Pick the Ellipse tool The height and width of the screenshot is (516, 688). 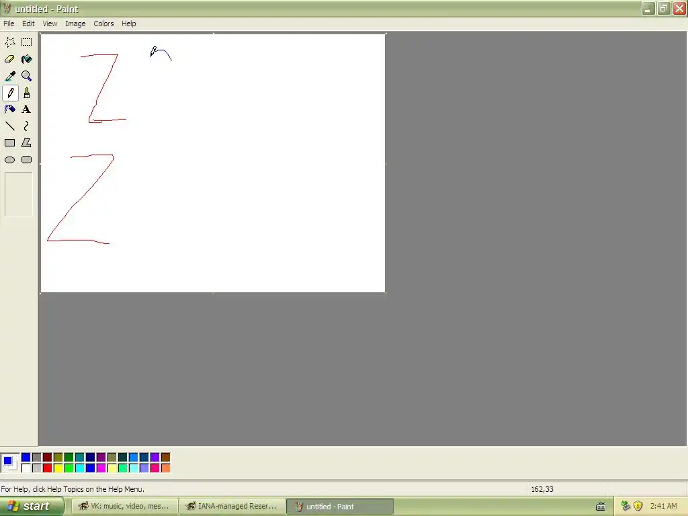click(x=9, y=160)
